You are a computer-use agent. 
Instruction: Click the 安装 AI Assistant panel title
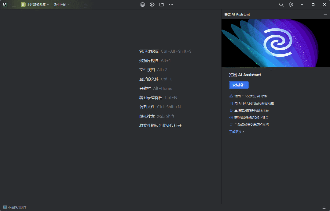click(x=237, y=14)
